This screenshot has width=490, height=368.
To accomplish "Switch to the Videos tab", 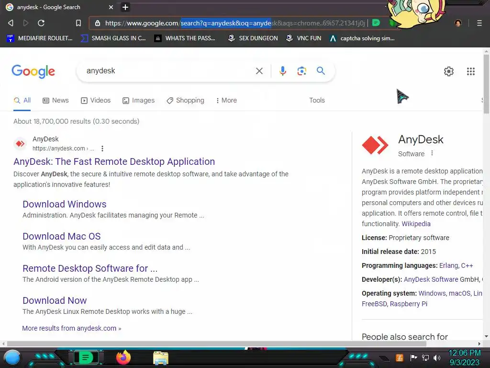I will point(96,100).
